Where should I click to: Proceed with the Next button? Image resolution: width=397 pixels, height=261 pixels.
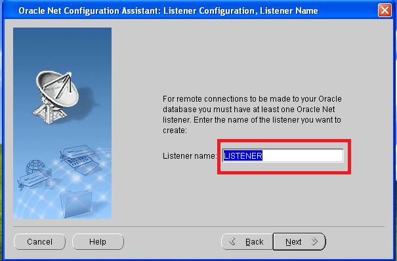click(299, 242)
